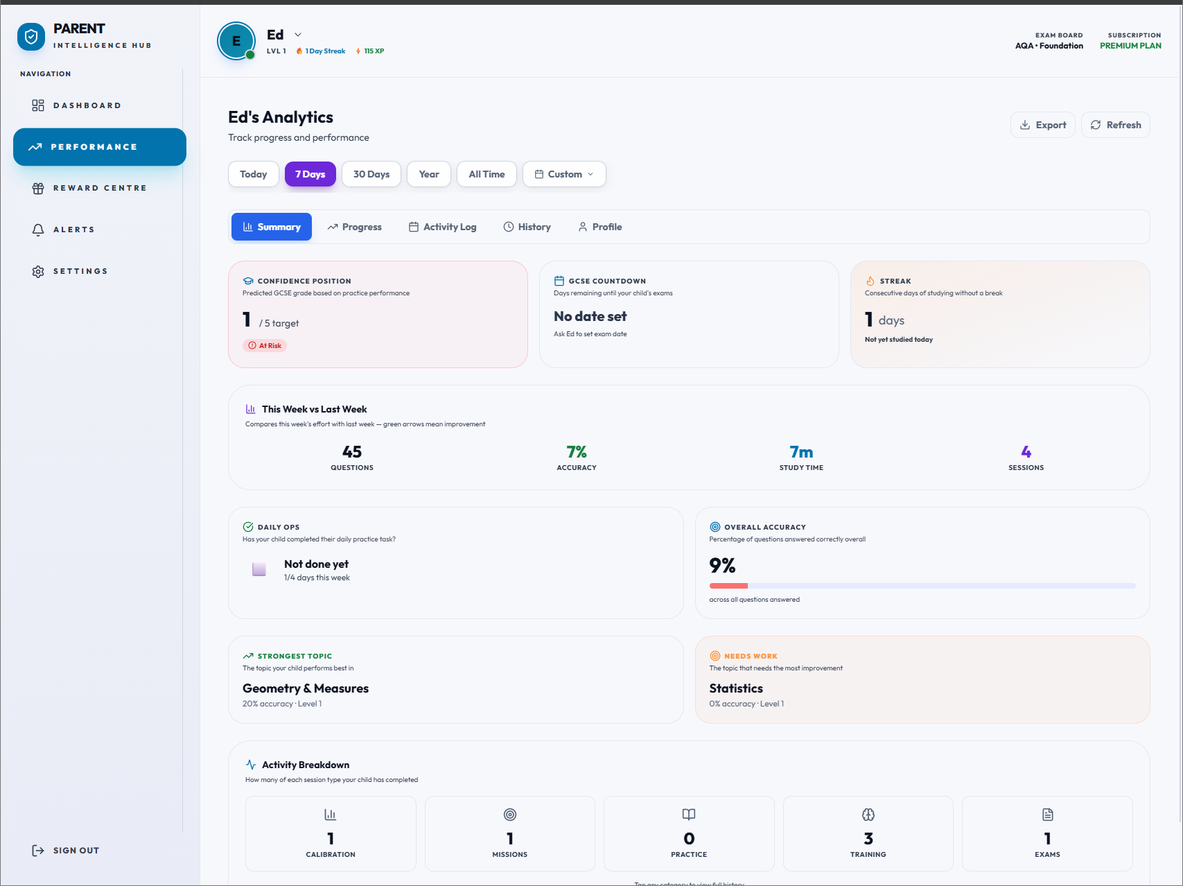Refresh the analytics data

1115,125
